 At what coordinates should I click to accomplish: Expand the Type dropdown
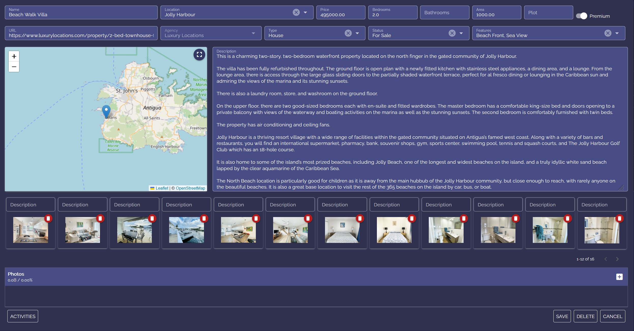[x=357, y=33]
